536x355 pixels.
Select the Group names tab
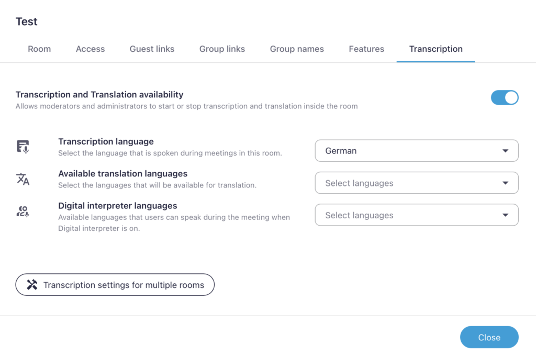(x=297, y=49)
